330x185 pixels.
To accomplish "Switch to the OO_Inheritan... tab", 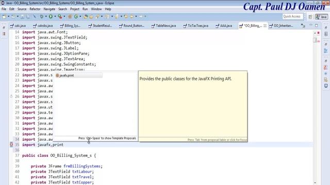I will coord(281,26).
